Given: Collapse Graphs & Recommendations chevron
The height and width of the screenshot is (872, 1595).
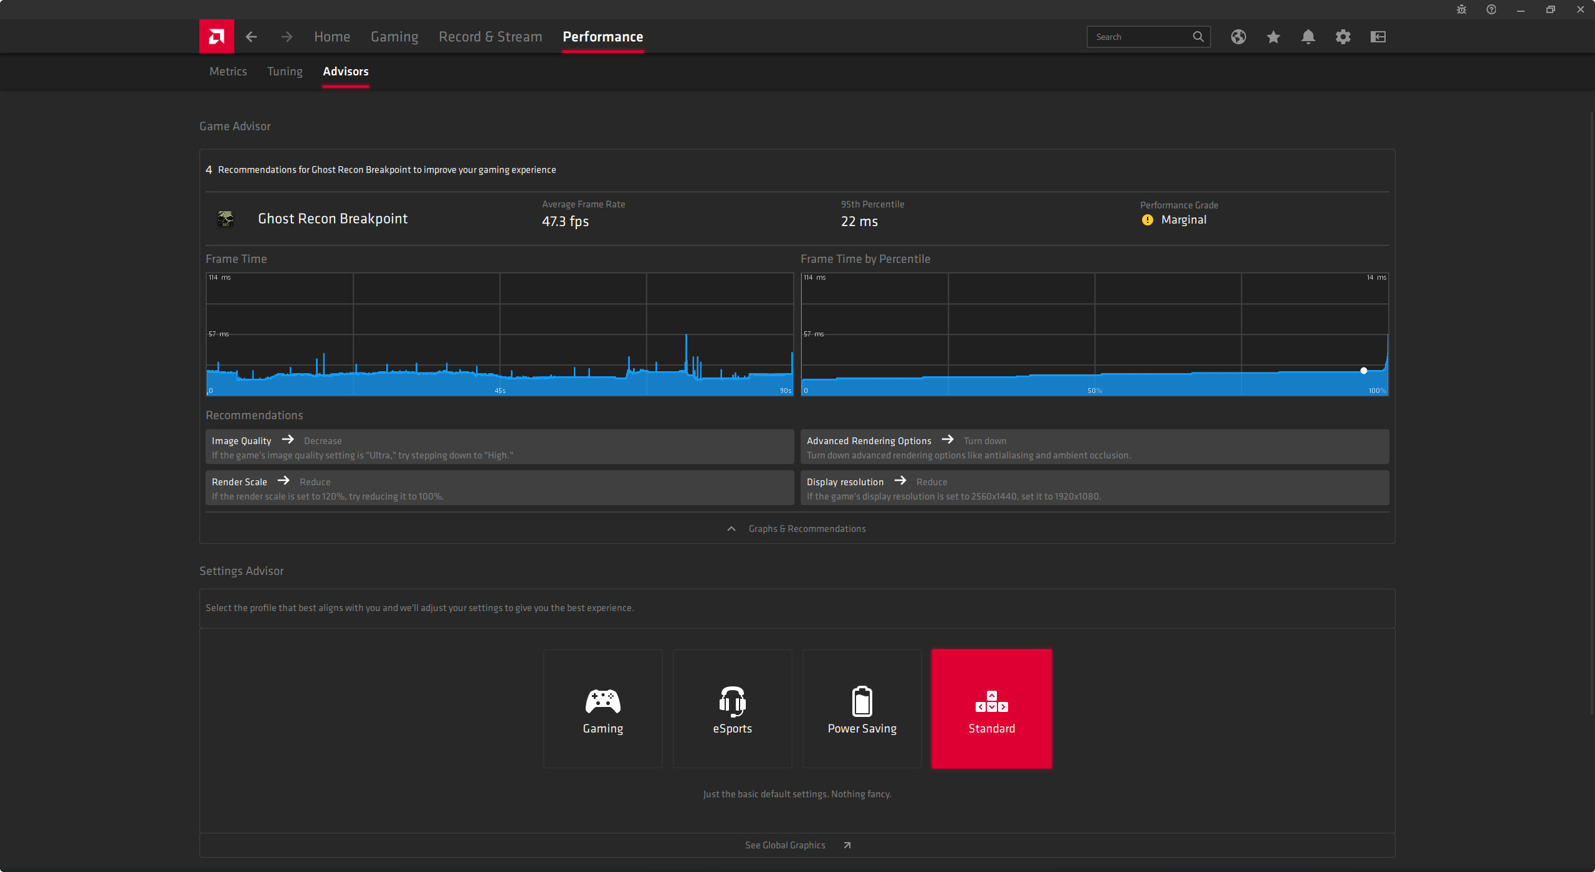Looking at the screenshot, I should (731, 529).
